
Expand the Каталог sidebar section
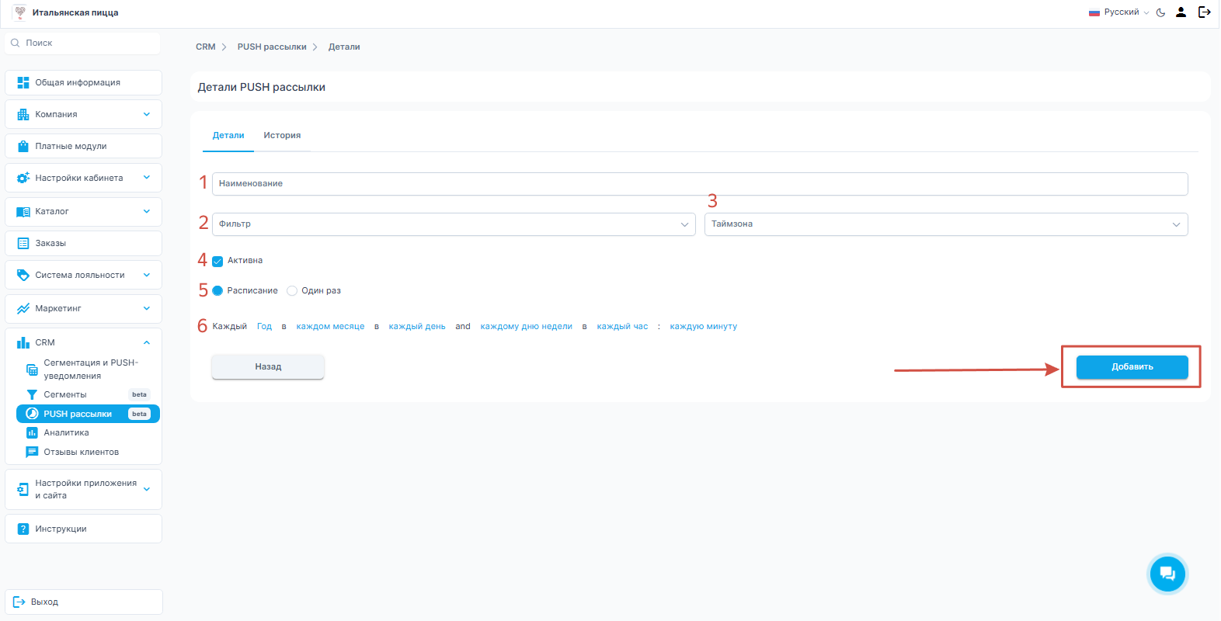click(x=83, y=211)
